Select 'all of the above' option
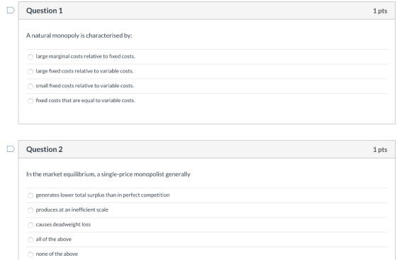 30,239
